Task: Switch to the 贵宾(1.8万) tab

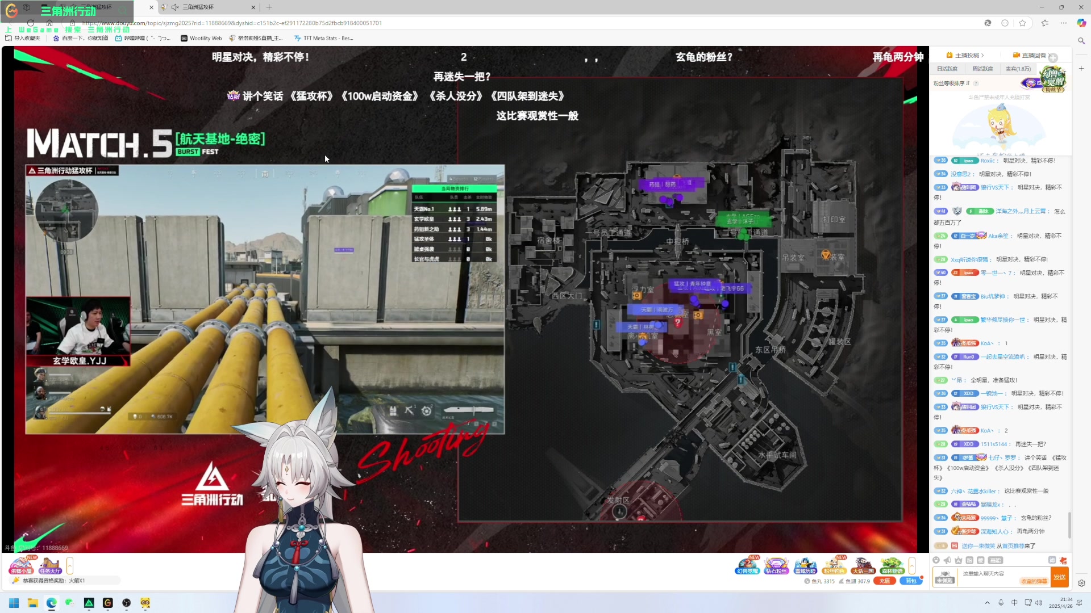Action: pos(1018,69)
